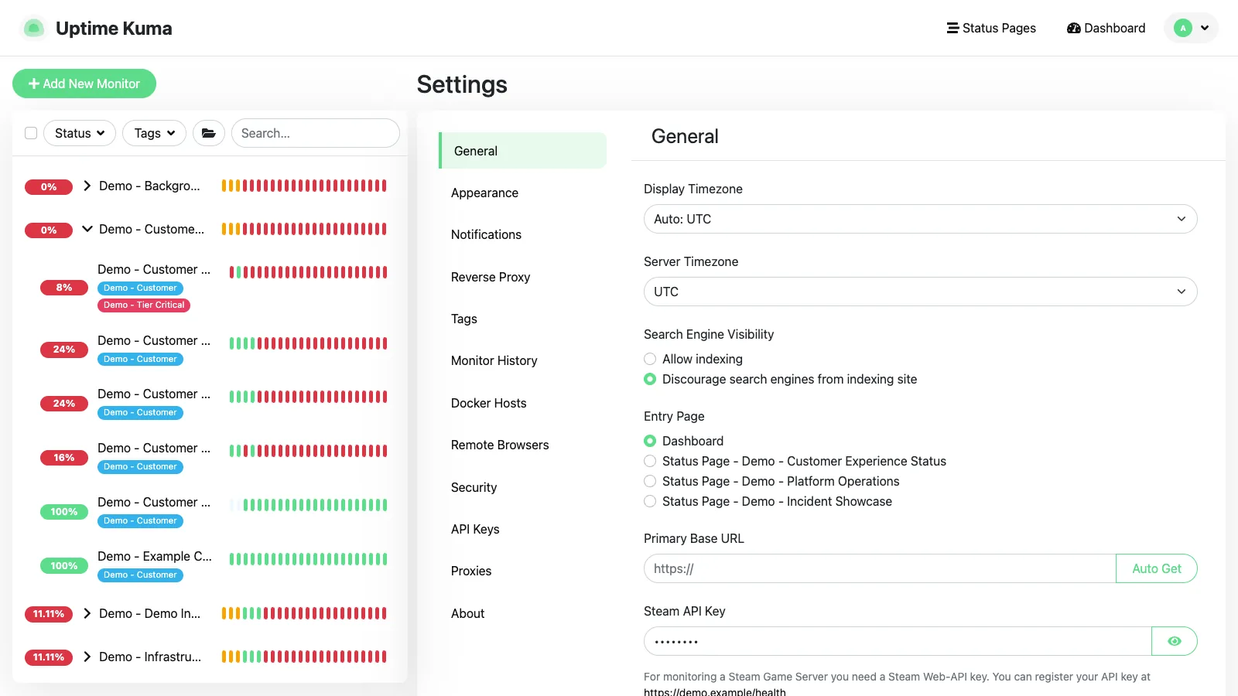
Task: Click the Steam API Key field
Action: pos(898,641)
